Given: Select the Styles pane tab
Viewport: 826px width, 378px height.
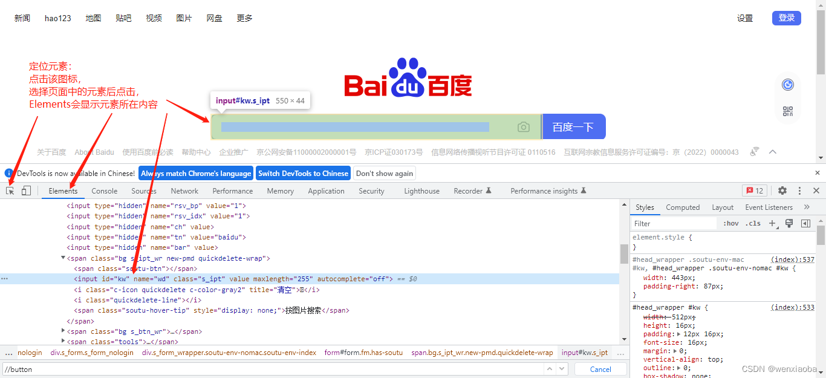Looking at the screenshot, I should pos(645,207).
